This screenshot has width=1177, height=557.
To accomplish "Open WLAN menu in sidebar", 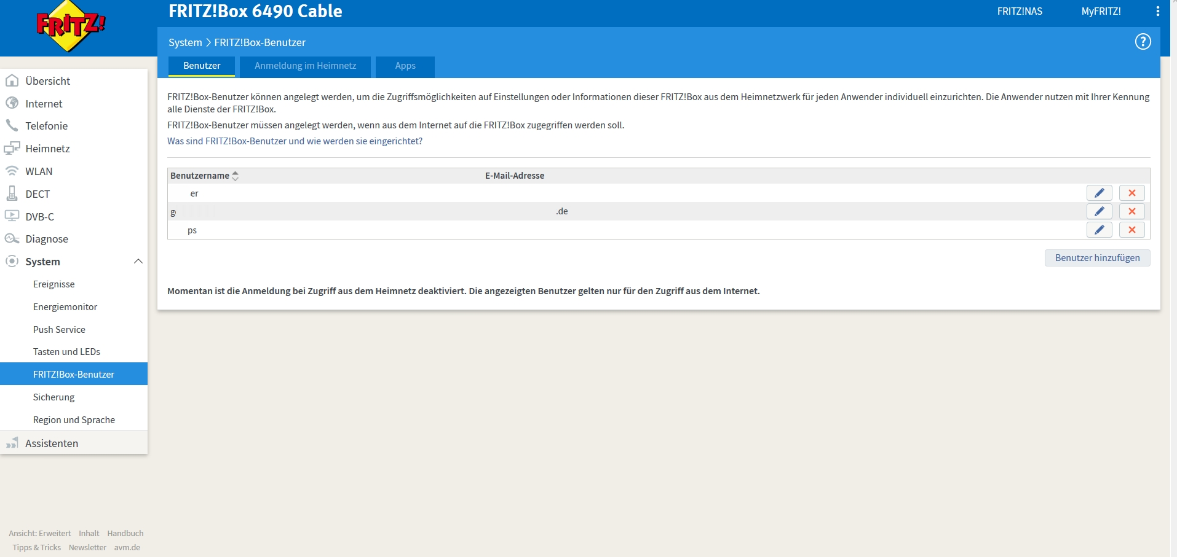I will [x=39, y=171].
